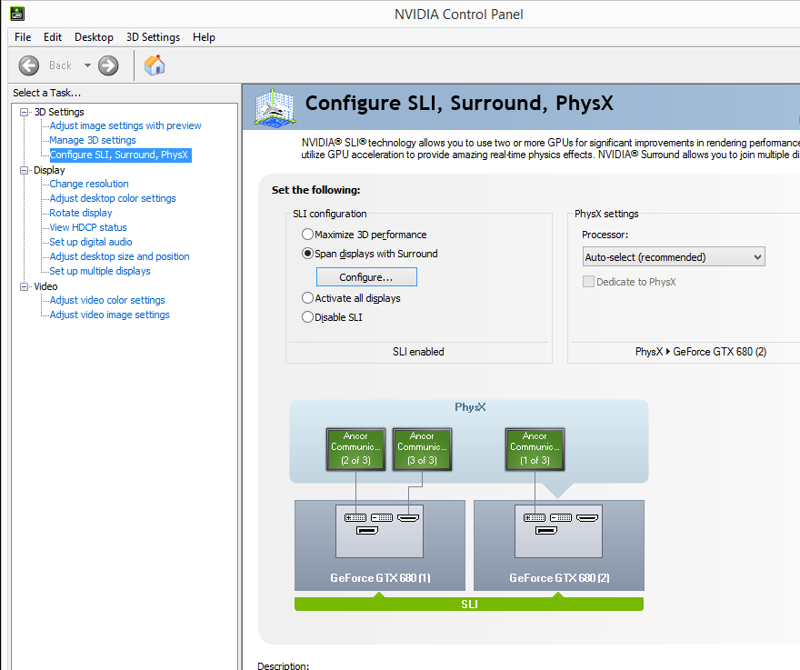Click the NVIDIA Control Panel title bar icon

point(17,14)
